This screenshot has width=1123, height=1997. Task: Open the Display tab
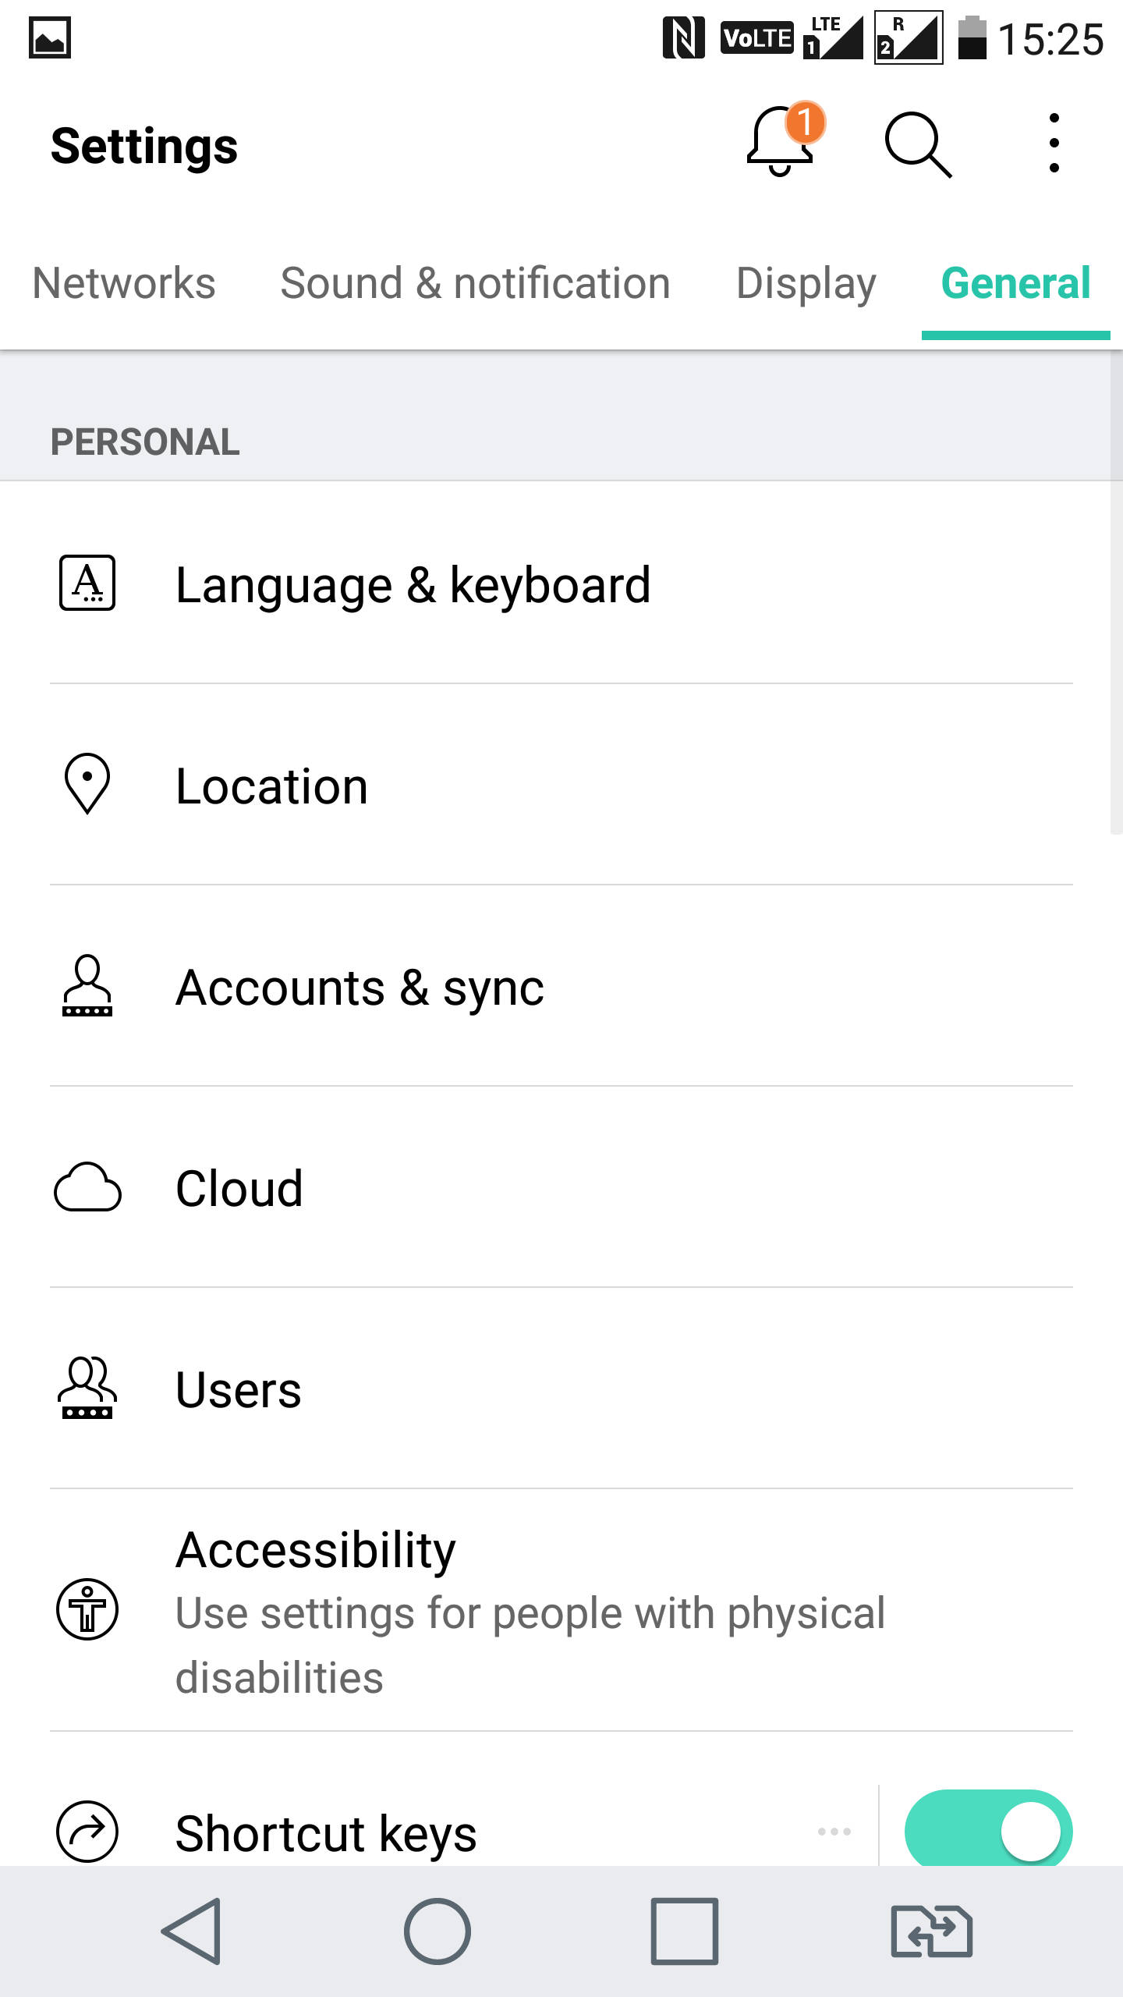[806, 282]
